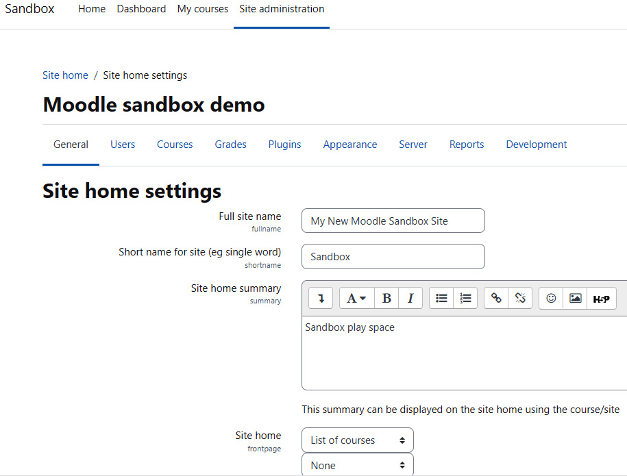This screenshot has width=627, height=476.
Task: Click the Full site name field label
Action: click(250, 216)
